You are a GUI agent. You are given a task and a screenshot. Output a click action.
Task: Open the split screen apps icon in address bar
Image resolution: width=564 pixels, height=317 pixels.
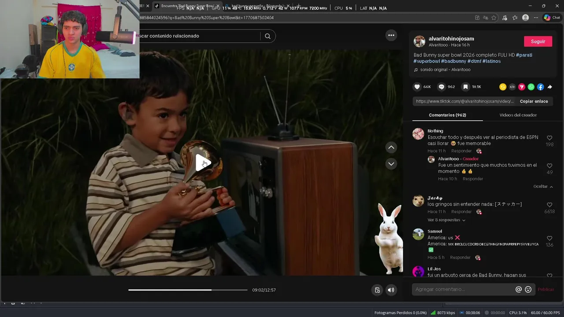point(477,18)
